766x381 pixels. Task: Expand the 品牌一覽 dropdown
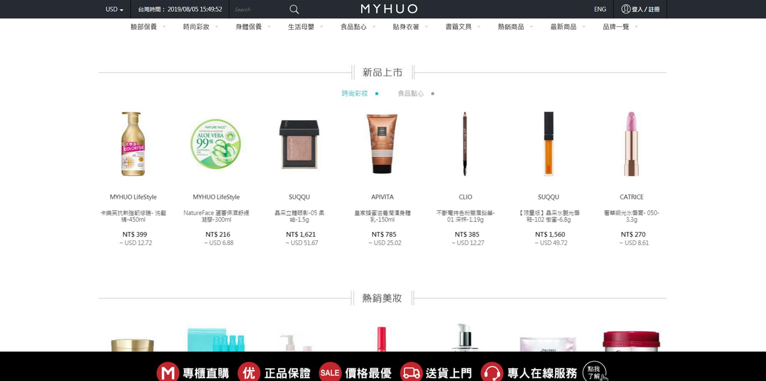click(x=636, y=26)
